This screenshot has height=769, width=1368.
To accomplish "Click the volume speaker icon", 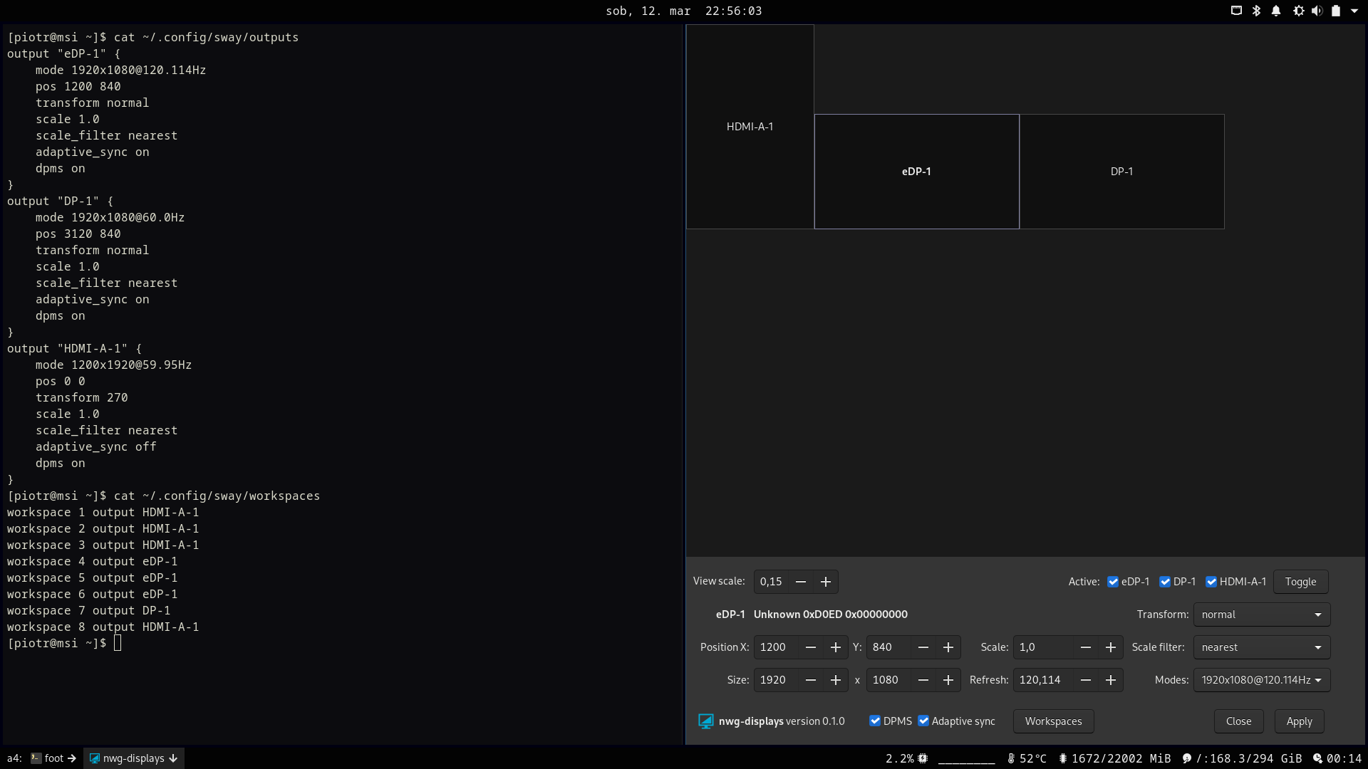I will (1317, 11).
